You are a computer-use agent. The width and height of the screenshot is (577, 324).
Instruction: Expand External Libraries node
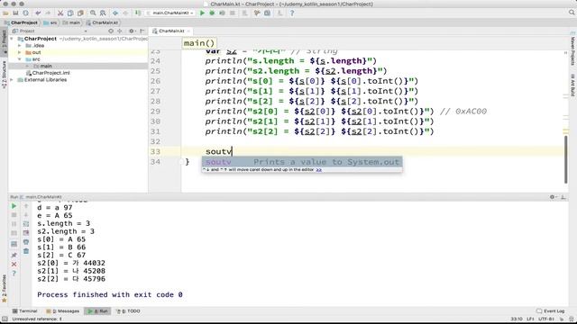(12, 80)
